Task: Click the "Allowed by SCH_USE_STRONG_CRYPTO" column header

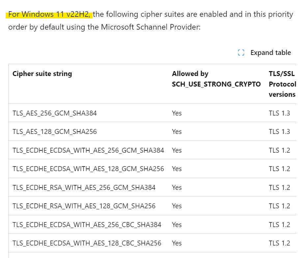Action: (216, 79)
